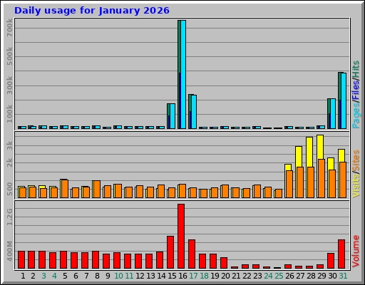This screenshot has width=365, height=285.
Task: Click the 1.2G volume axis label
Action: tap(9, 217)
